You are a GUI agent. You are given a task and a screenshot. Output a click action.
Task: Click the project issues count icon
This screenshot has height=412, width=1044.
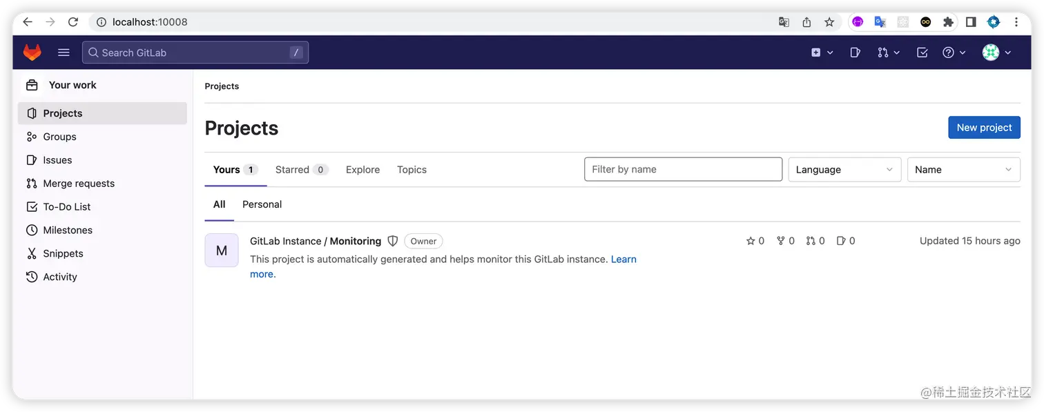840,241
